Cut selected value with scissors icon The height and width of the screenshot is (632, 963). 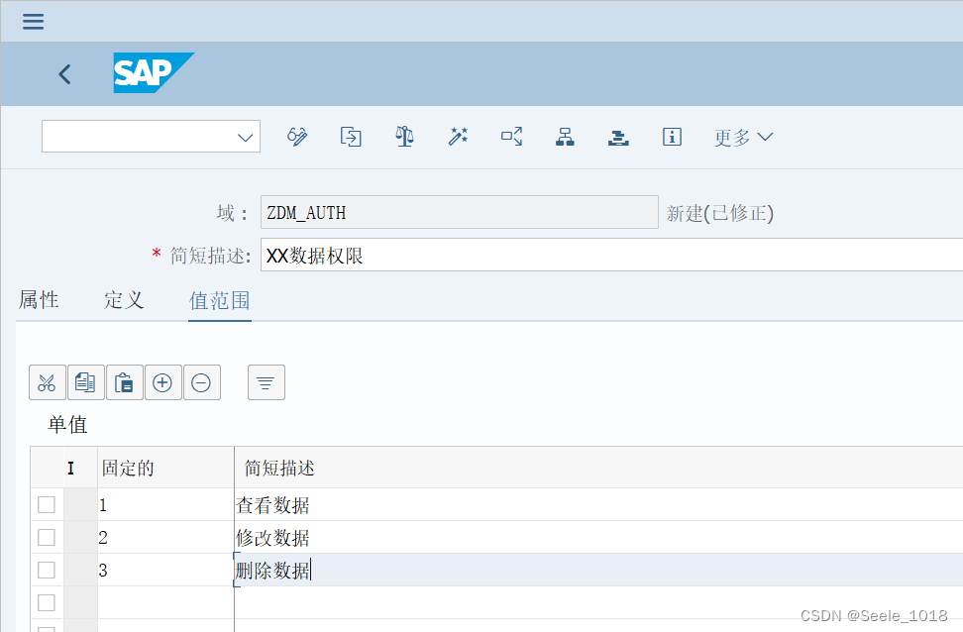tap(47, 382)
